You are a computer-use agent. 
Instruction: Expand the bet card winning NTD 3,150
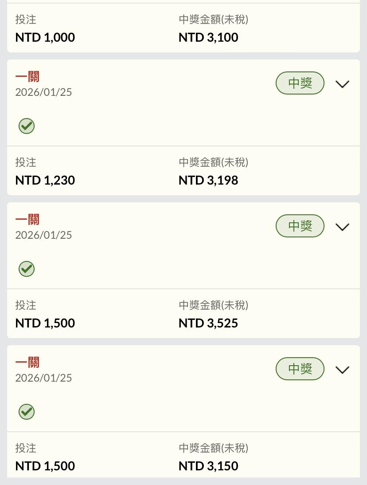click(x=343, y=370)
